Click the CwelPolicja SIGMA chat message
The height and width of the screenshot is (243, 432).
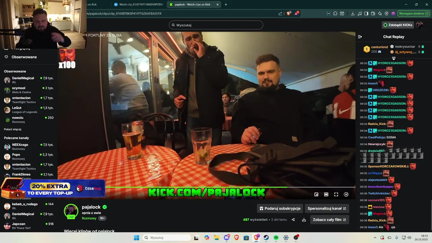click(378, 137)
